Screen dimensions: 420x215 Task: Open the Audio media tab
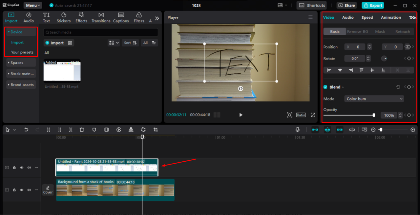[x=29, y=17]
